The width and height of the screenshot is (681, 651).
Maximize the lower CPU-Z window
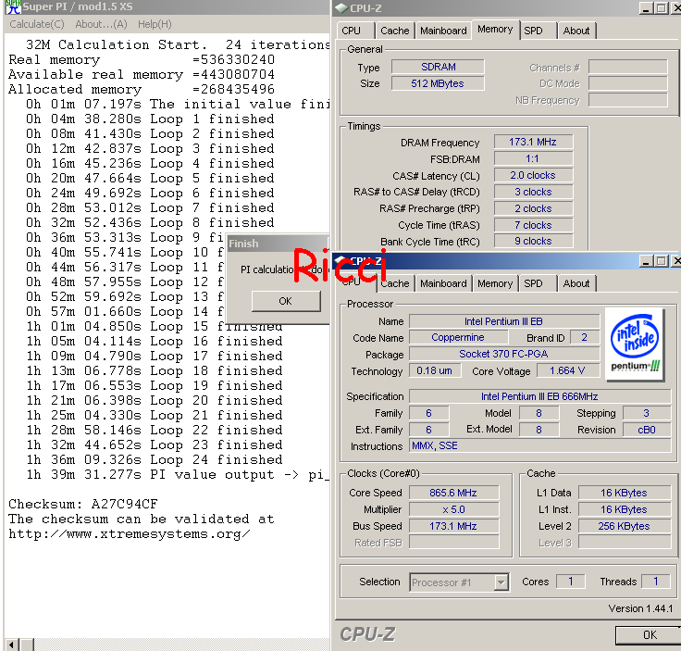coord(662,261)
